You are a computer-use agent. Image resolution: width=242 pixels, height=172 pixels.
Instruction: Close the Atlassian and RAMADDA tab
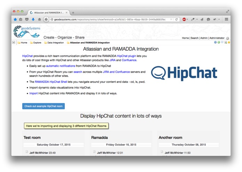[67, 13]
